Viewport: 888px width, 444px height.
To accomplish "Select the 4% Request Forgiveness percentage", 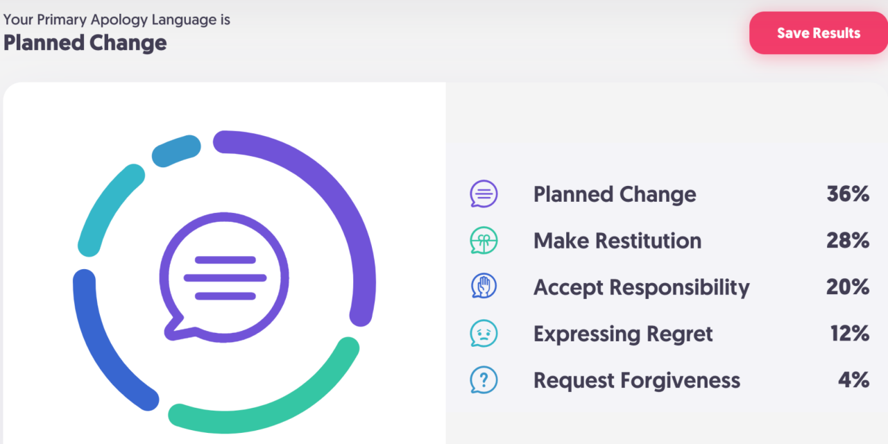I will tap(853, 380).
